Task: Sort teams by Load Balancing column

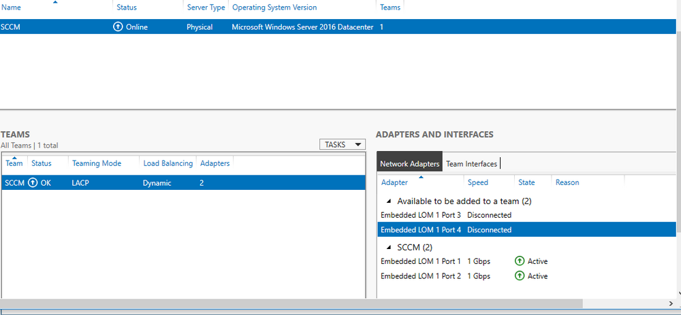Action: [x=168, y=163]
